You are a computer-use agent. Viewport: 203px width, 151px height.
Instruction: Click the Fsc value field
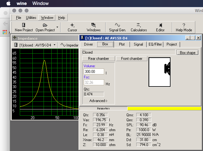click(94, 82)
